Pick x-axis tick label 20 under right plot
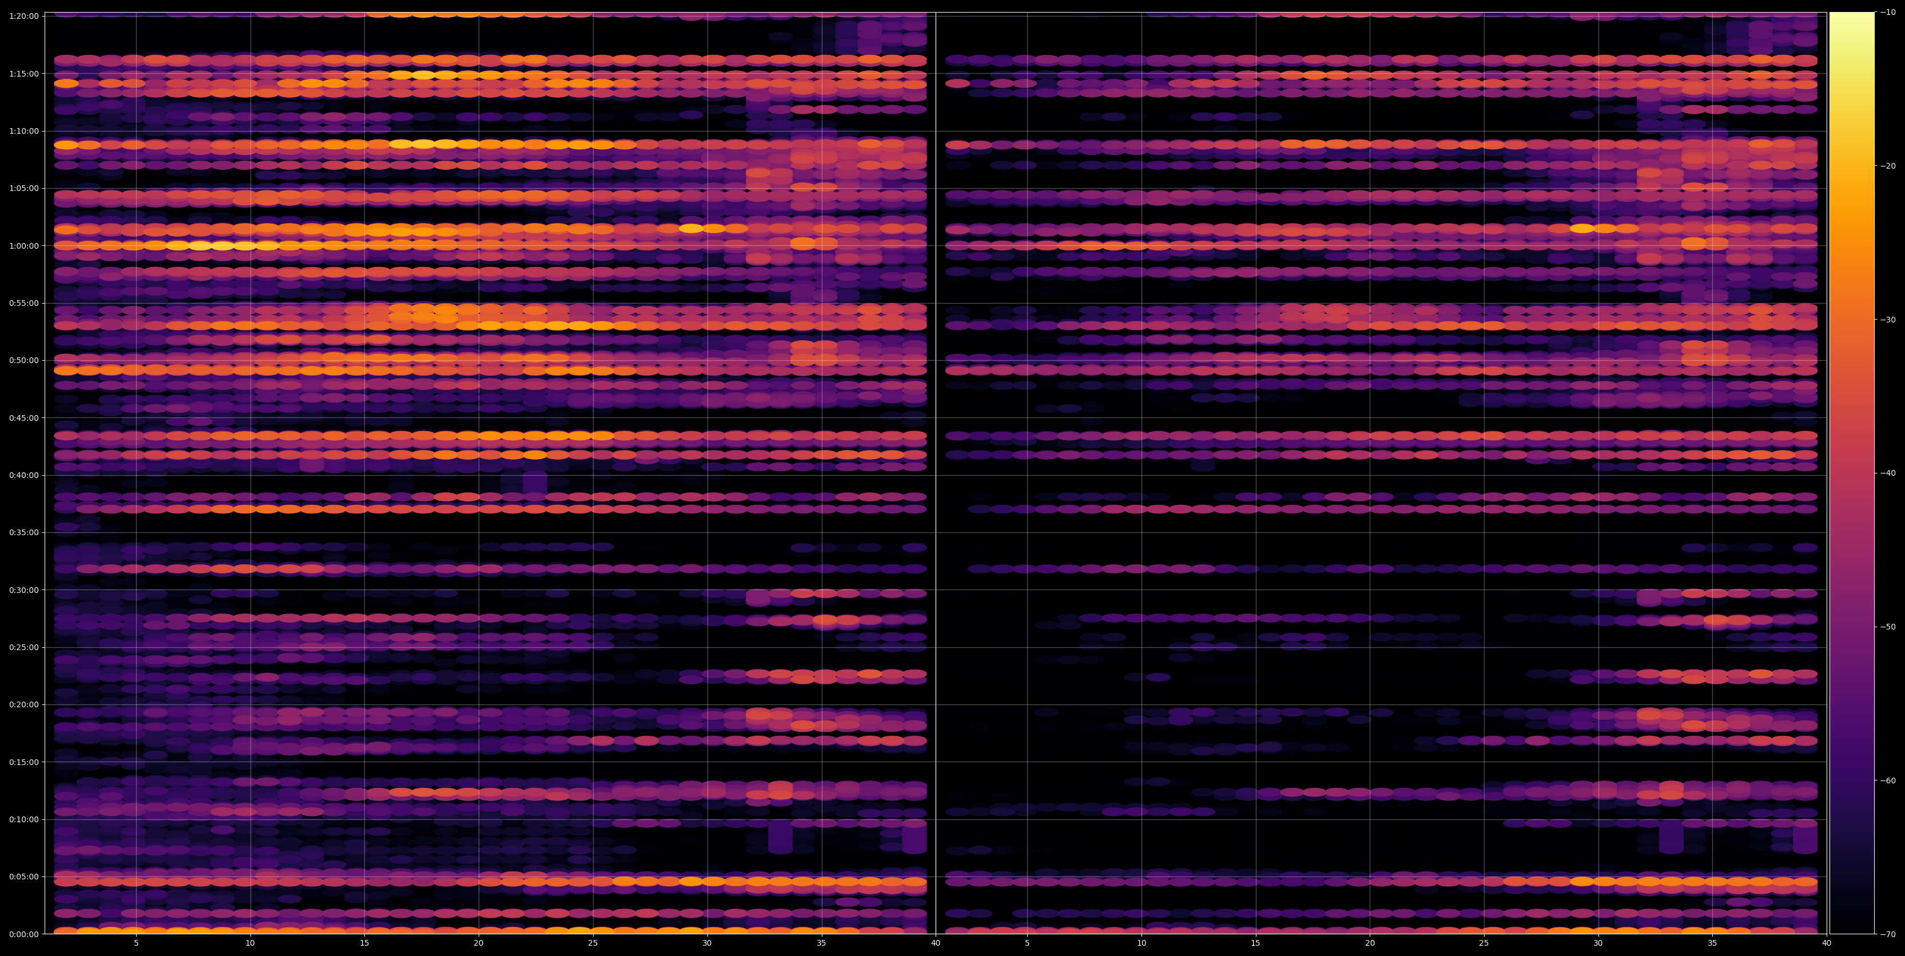The image size is (1905, 956). point(1370,943)
